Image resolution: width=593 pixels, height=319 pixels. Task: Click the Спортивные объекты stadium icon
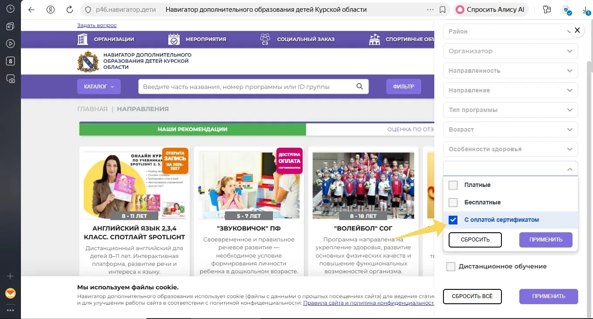[374, 39]
